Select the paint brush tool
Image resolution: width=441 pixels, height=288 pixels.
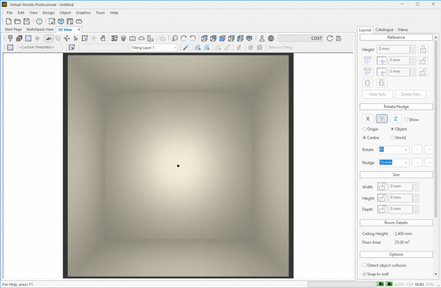(10, 38)
